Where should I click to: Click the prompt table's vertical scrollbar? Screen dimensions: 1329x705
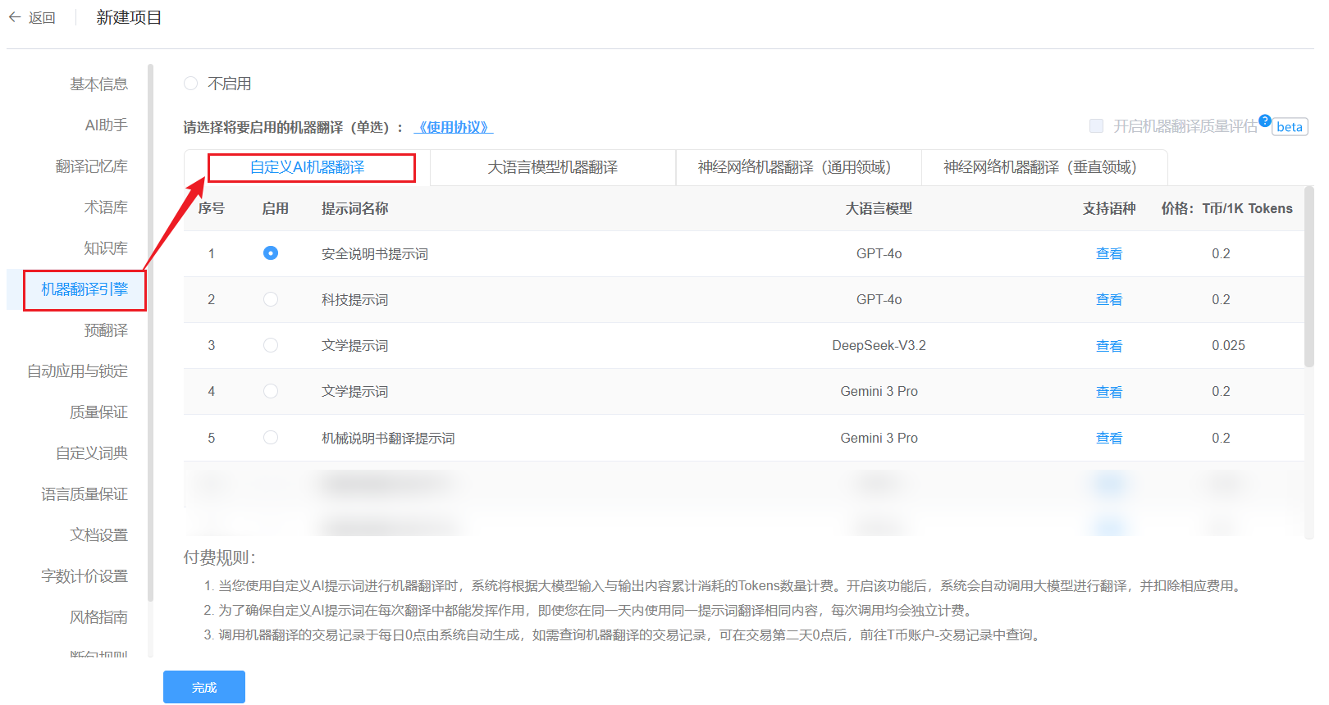pyautogui.click(x=1308, y=279)
